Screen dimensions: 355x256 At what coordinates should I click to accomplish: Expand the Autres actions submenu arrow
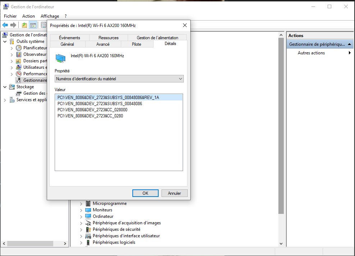tap(350, 53)
